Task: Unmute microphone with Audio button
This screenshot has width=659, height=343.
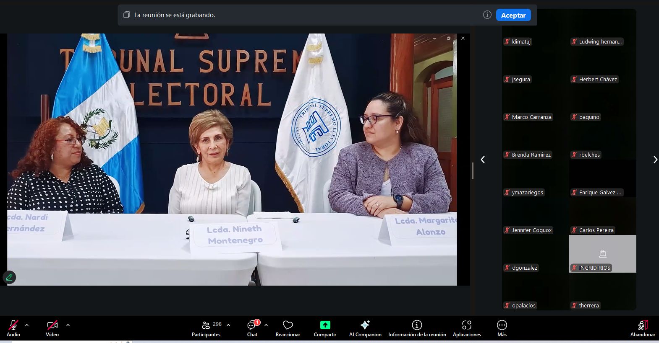Action: pos(13,325)
